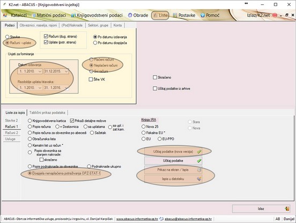Enable the Skraćeno checkbox
Image resolution: width=296 pixels, height=223 pixels.
[x=155, y=77]
